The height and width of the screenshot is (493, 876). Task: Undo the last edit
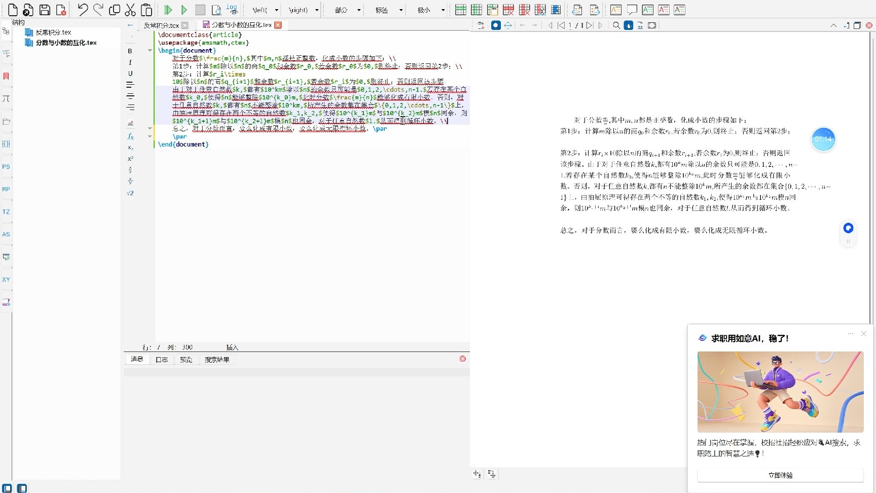[x=83, y=10]
